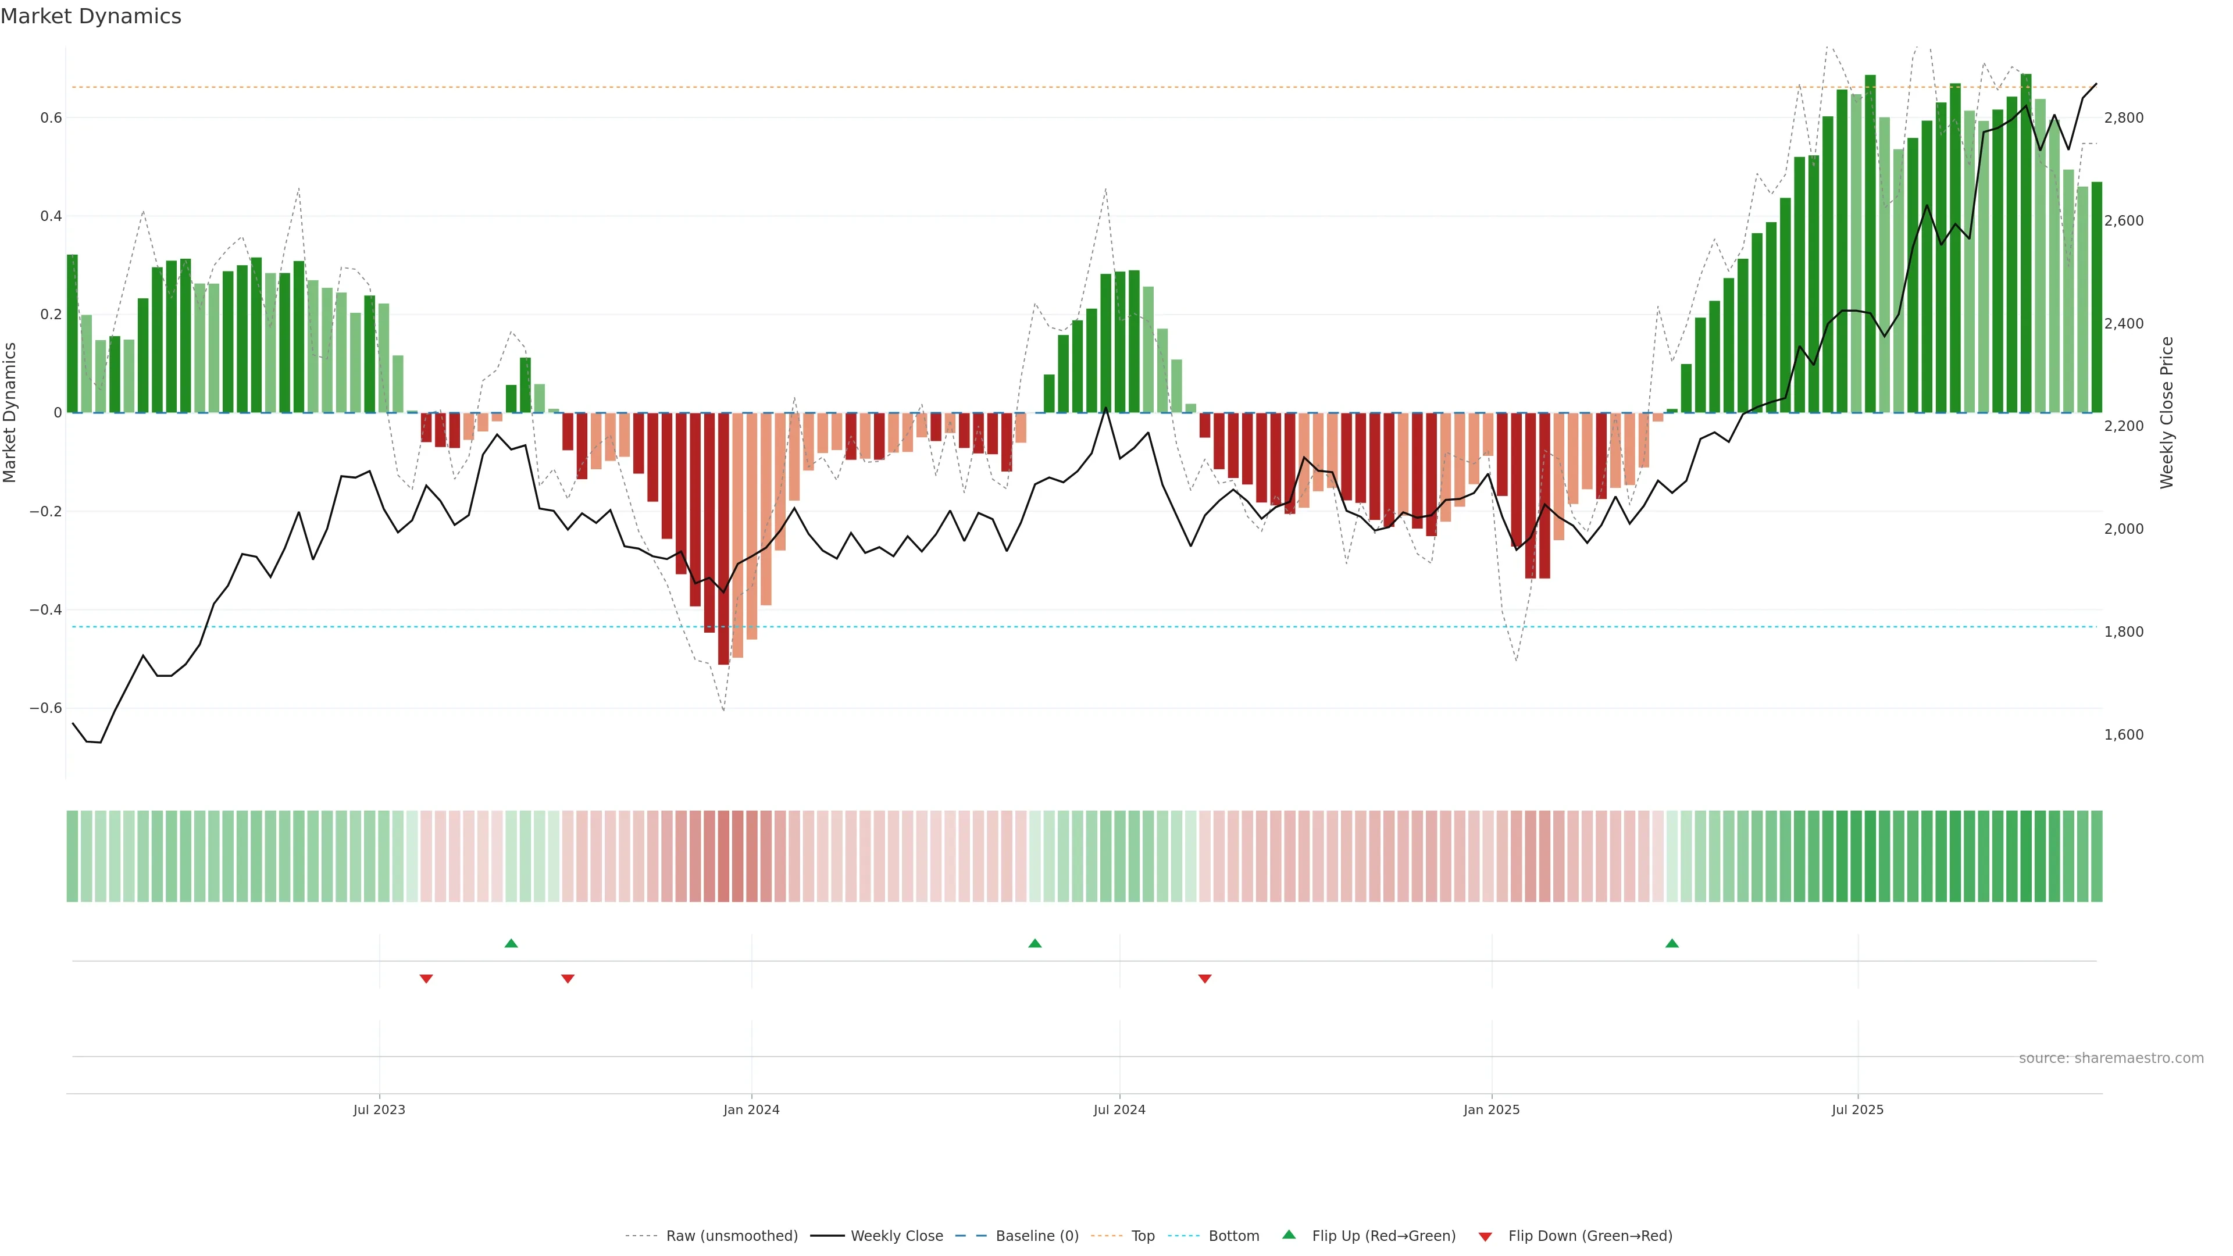The image size is (2233, 1256).
Task: Click the first red flip-down triangle after Jul 2023
Action: pos(426,979)
